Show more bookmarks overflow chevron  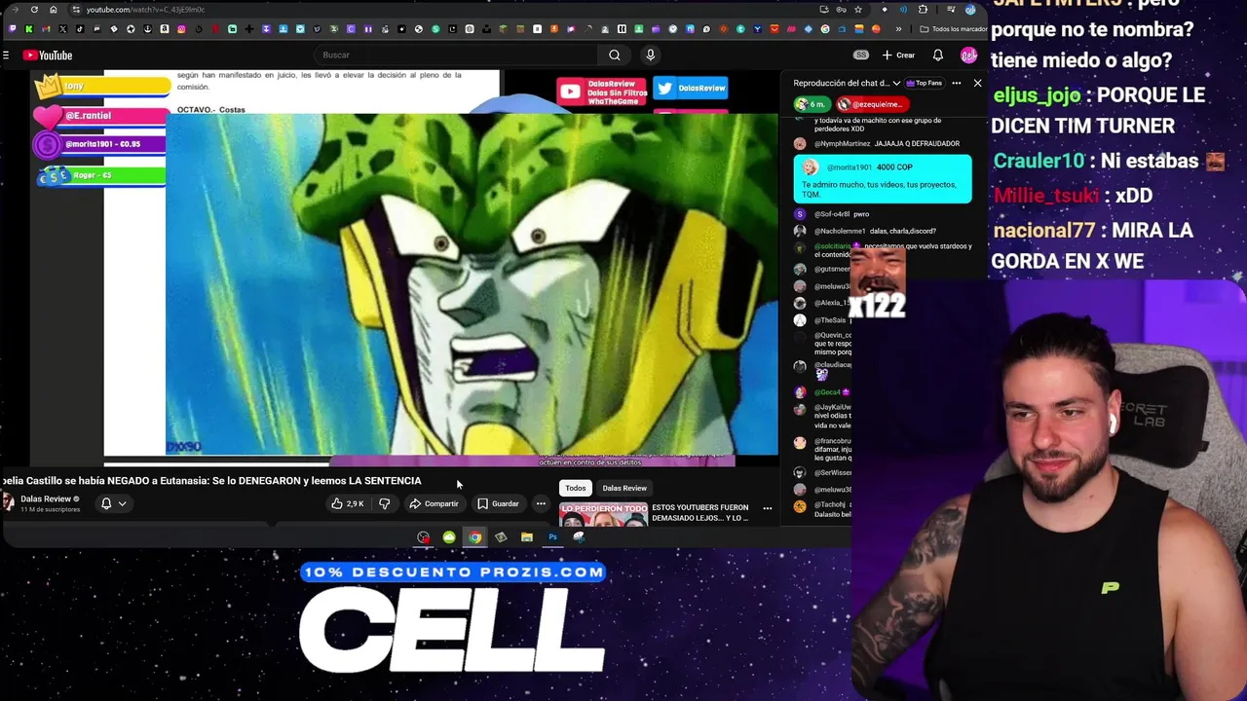tap(898, 29)
